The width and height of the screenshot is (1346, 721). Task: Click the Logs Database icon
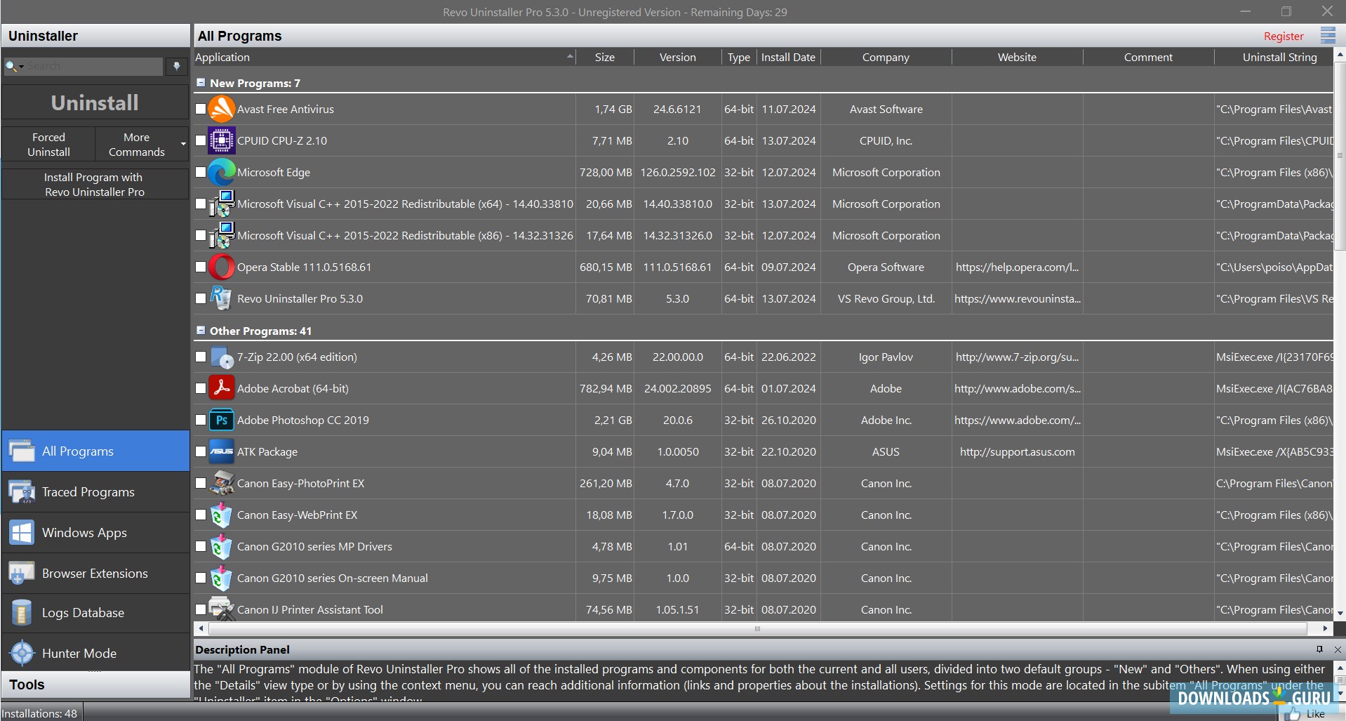[x=22, y=612]
